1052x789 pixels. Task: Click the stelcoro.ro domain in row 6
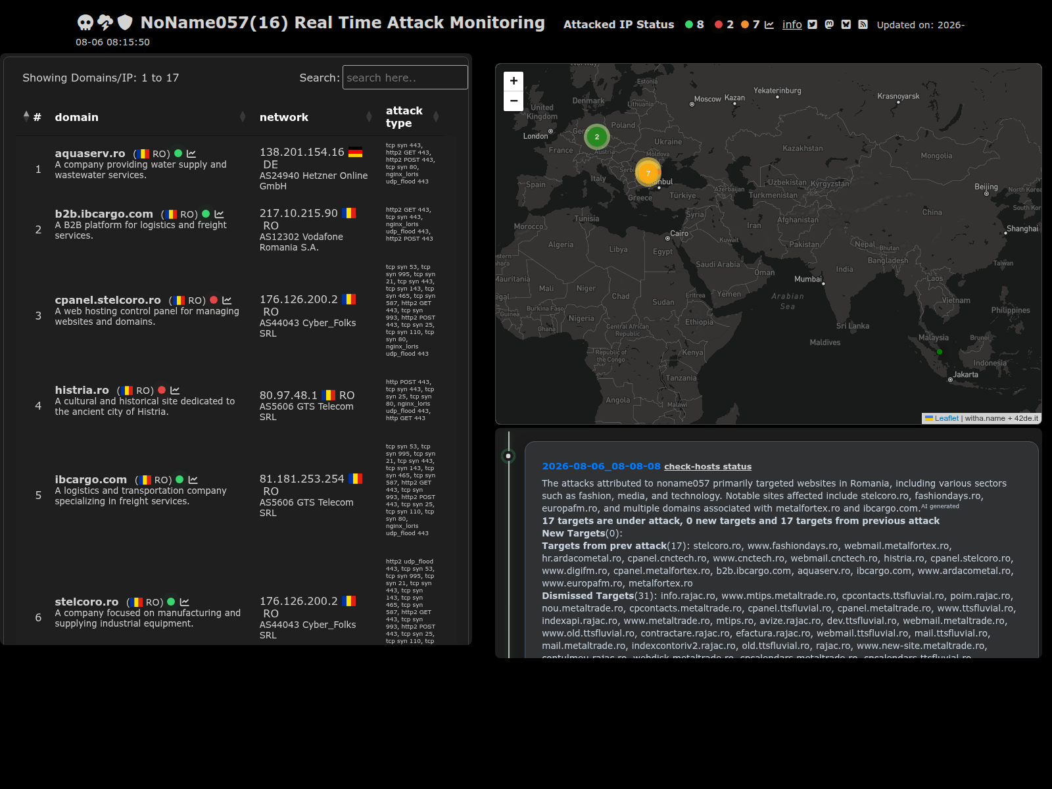pos(87,602)
